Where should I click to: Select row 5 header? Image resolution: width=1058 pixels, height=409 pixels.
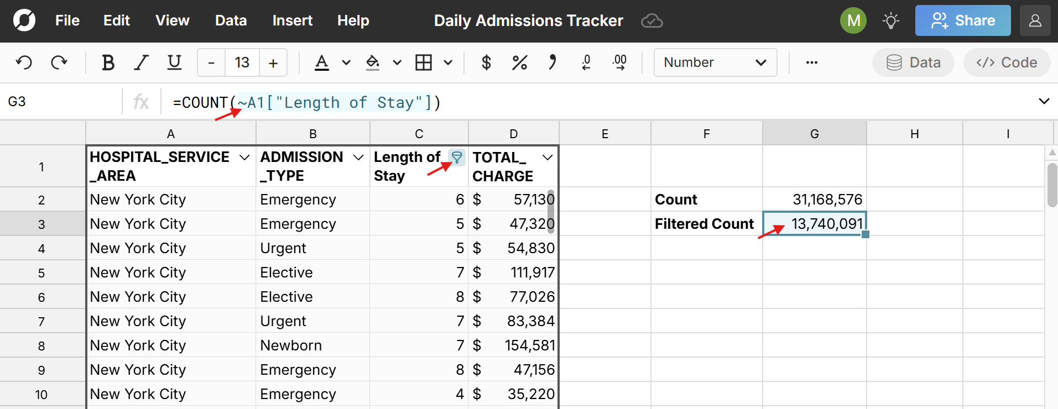coord(42,272)
